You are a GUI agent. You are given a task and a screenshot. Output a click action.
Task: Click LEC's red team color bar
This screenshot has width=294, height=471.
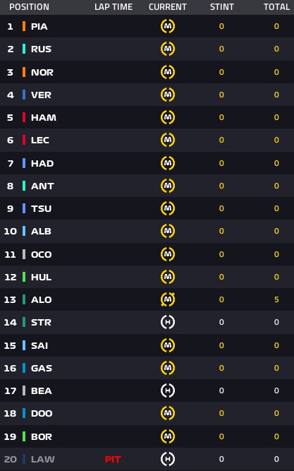[x=24, y=140]
